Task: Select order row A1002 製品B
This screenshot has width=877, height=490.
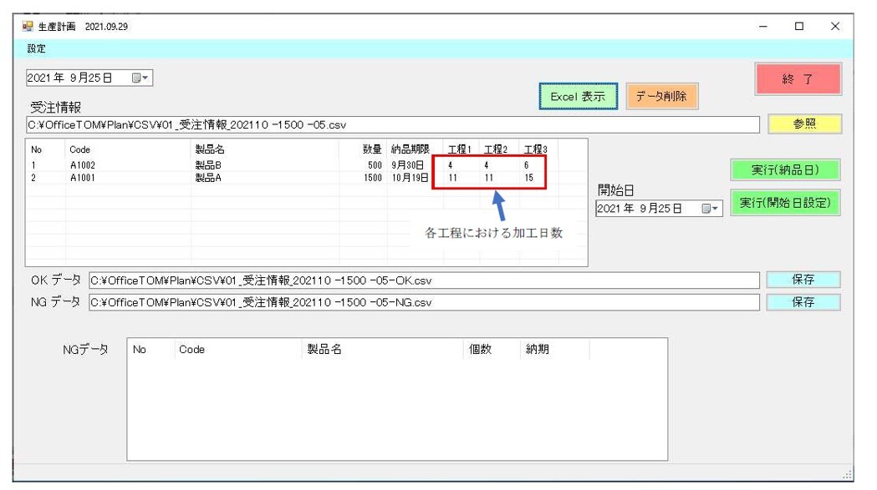Action: pyautogui.click(x=209, y=165)
